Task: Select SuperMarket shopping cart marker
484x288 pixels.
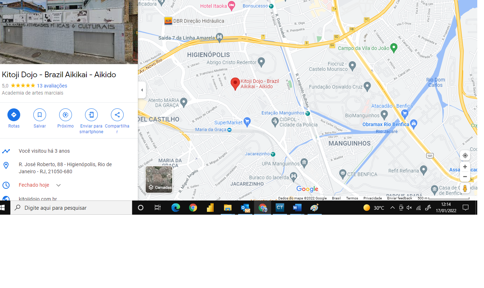Action: (247, 122)
